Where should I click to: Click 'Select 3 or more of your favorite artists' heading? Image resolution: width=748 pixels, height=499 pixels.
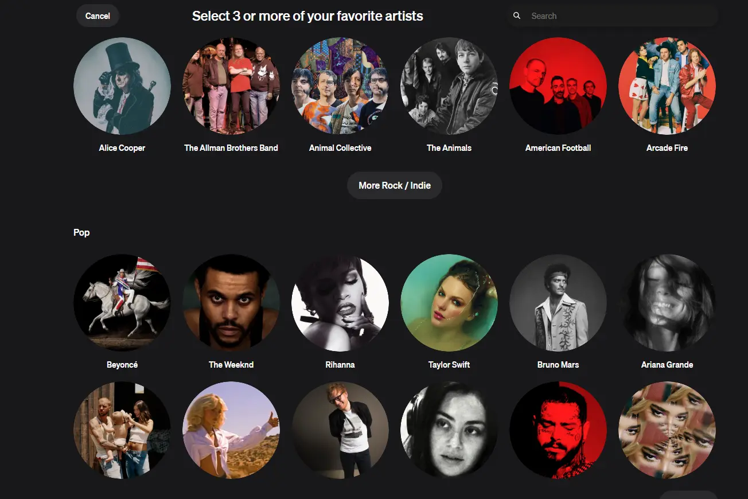coord(307,16)
